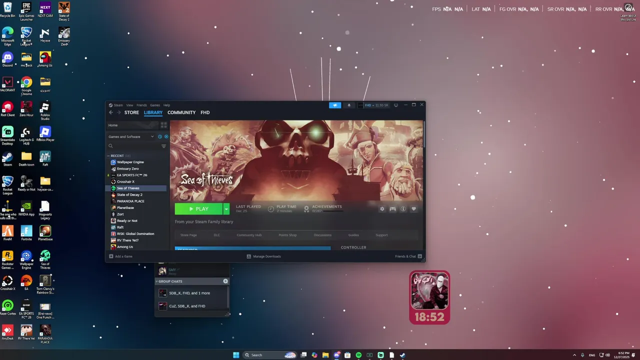
Task: Go forward with Steam's right arrow
Action: click(x=118, y=112)
